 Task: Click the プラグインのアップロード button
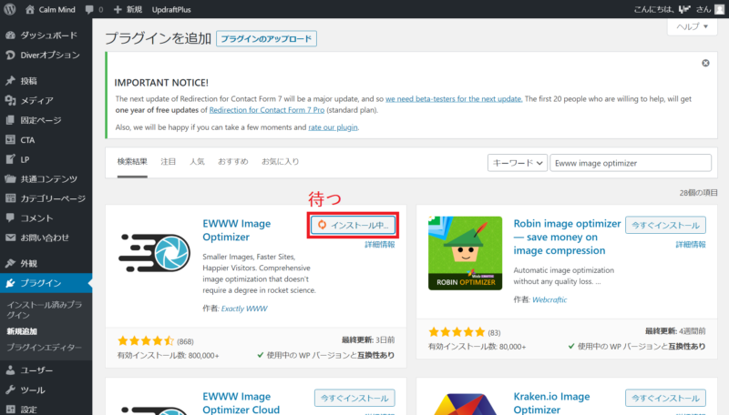click(x=266, y=38)
